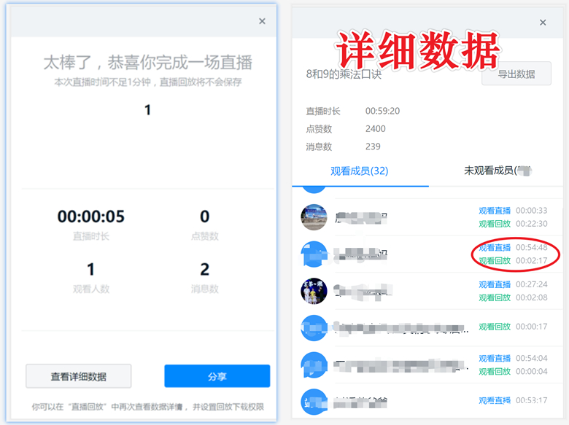Select the 观看回放 time 00:02:17

532,260
